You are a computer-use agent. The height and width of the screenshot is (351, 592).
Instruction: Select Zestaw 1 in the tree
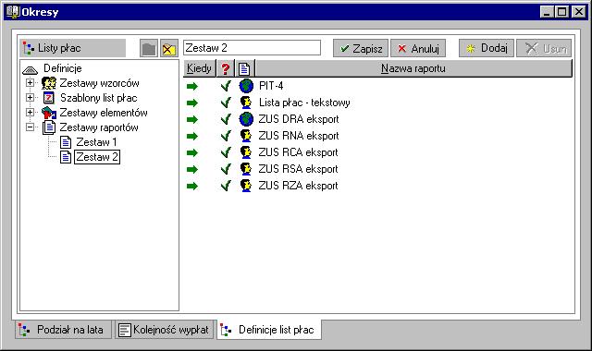coord(96,142)
